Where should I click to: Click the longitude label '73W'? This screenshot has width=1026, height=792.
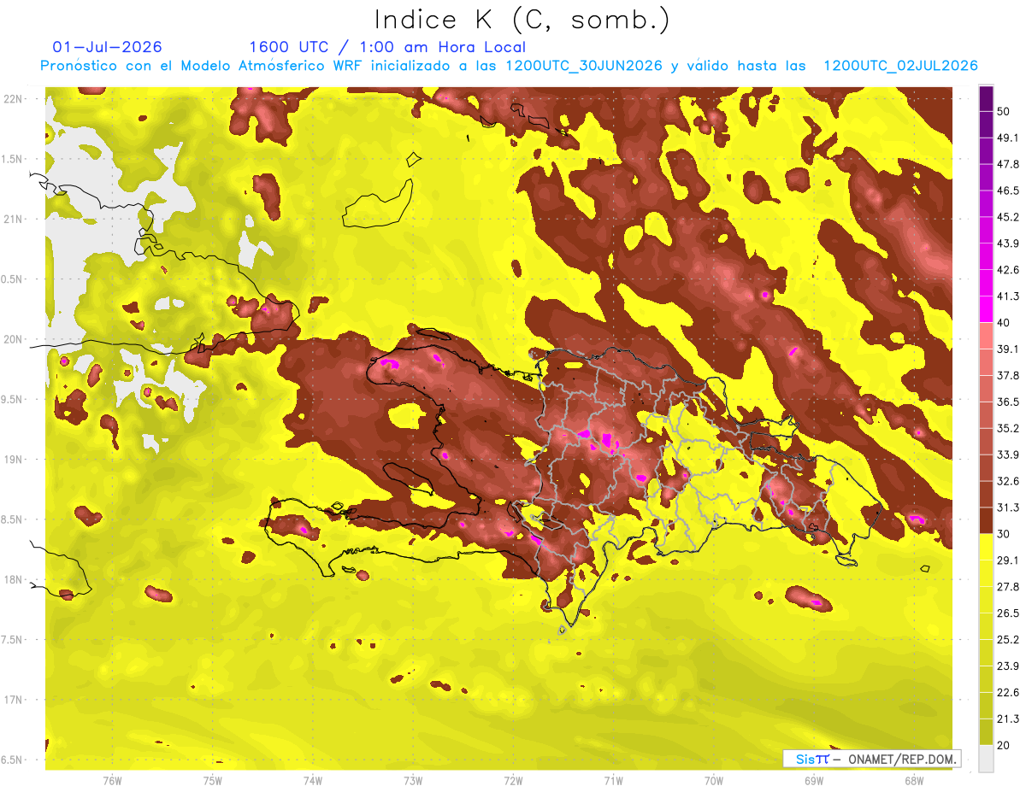[413, 781]
